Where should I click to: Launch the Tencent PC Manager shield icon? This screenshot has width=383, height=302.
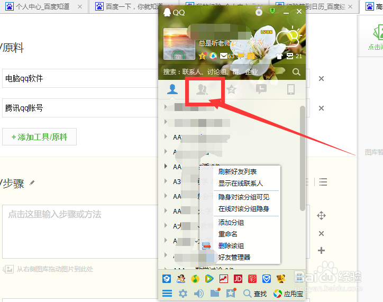coord(267,279)
